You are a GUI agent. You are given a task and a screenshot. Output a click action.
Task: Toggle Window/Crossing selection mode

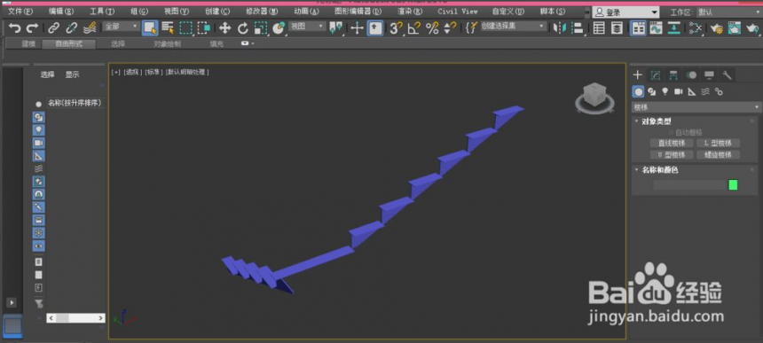tap(203, 28)
